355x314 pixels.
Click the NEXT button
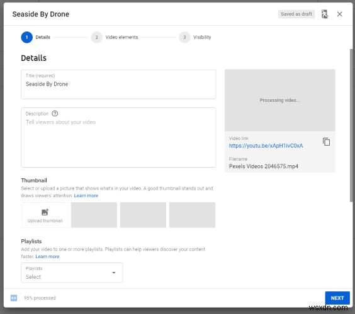tap(337, 298)
